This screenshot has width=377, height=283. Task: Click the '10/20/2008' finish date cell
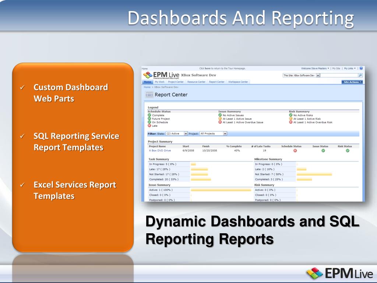[x=209, y=150]
